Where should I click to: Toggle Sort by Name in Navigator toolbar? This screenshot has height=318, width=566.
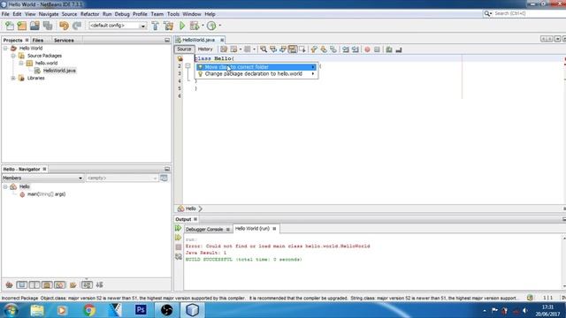(87, 284)
